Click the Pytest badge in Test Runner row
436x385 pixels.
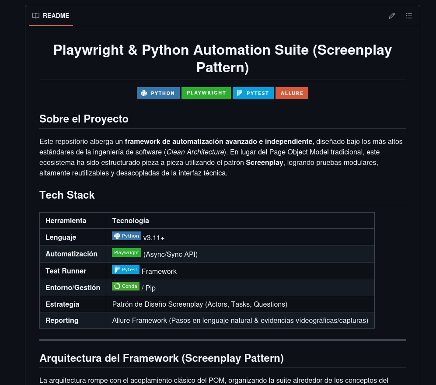(x=126, y=269)
